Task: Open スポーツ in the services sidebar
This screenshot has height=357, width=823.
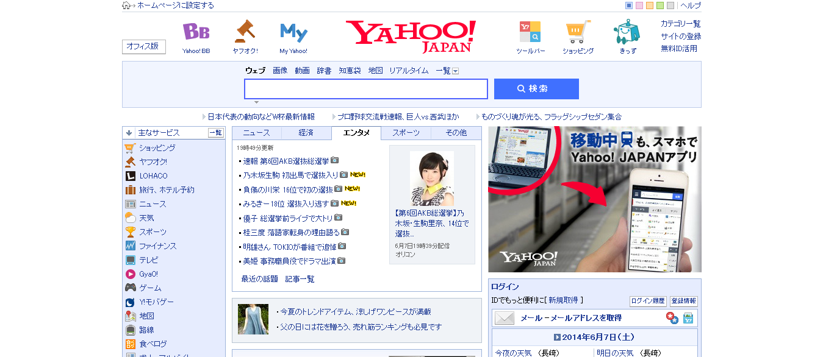Action: tap(153, 232)
